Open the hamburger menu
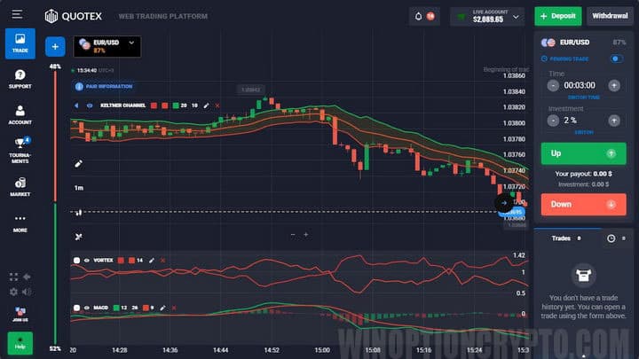Image resolution: width=639 pixels, height=359 pixels. 17,15
